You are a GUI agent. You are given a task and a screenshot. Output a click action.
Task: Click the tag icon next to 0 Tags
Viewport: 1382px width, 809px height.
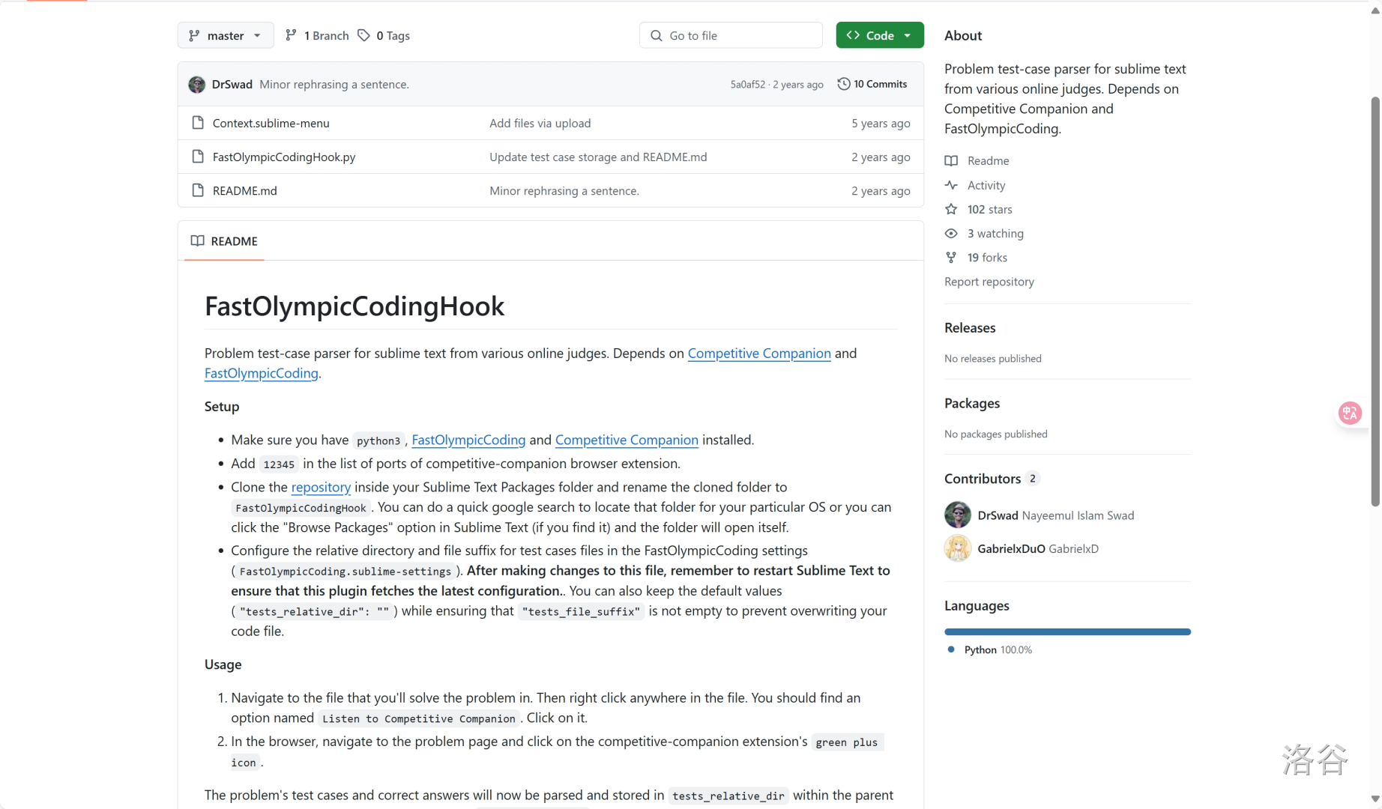[364, 35]
